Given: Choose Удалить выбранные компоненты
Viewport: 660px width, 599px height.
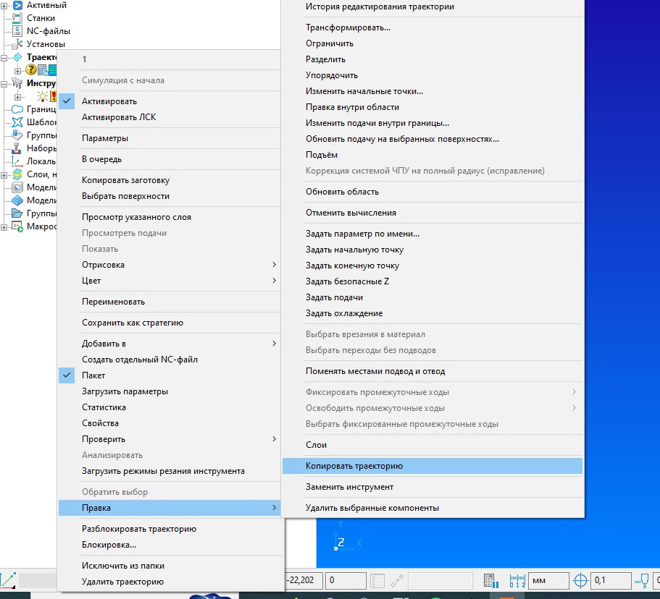Looking at the screenshot, I should click(433, 508).
